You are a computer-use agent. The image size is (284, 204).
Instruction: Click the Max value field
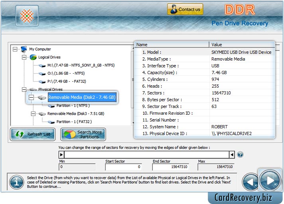216,167
